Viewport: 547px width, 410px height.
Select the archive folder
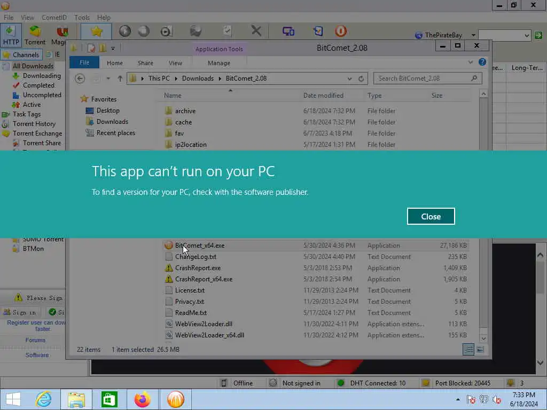[x=185, y=111]
